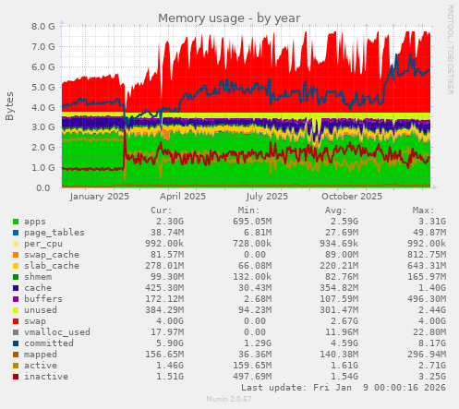Click the indigo cache legend swatch
Image resolution: width=459 pixels, height=409 pixels.
pyautogui.click(x=16, y=288)
